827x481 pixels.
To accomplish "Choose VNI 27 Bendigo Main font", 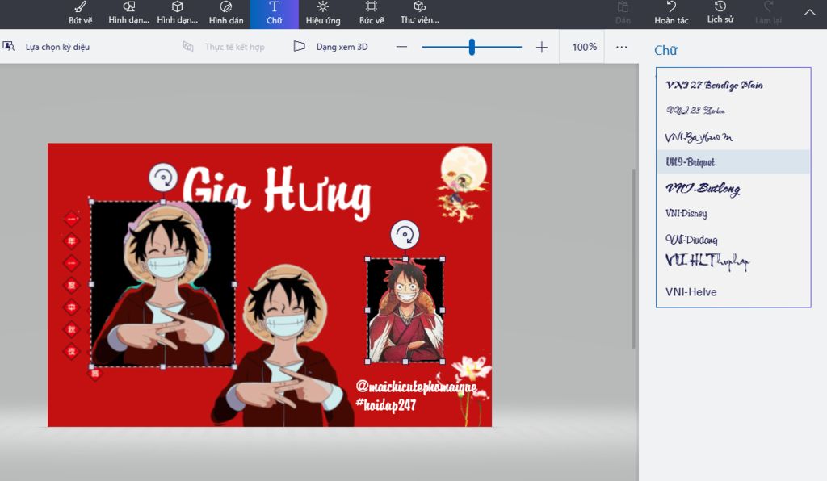I will [733, 85].
